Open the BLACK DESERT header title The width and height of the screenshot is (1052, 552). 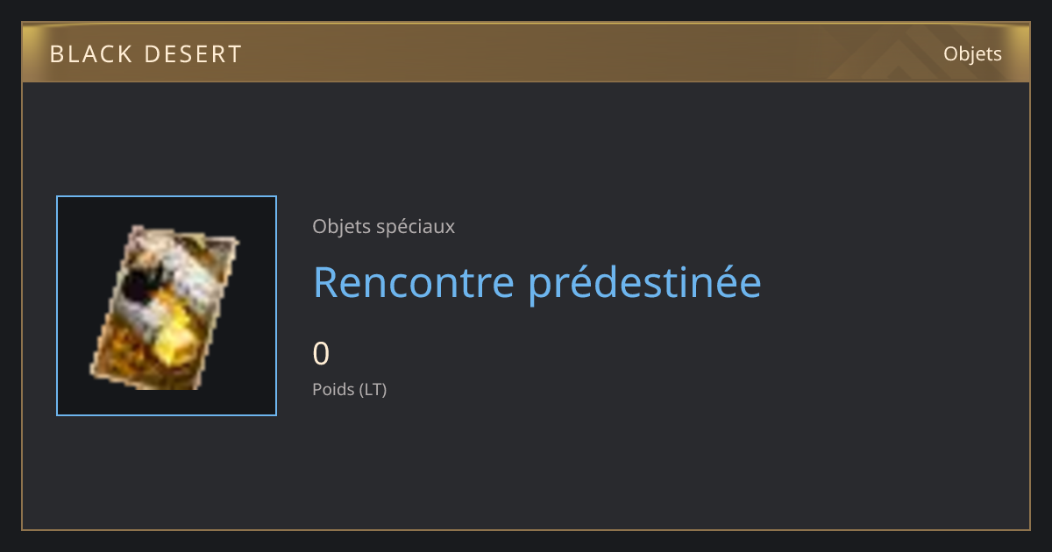coord(146,54)
